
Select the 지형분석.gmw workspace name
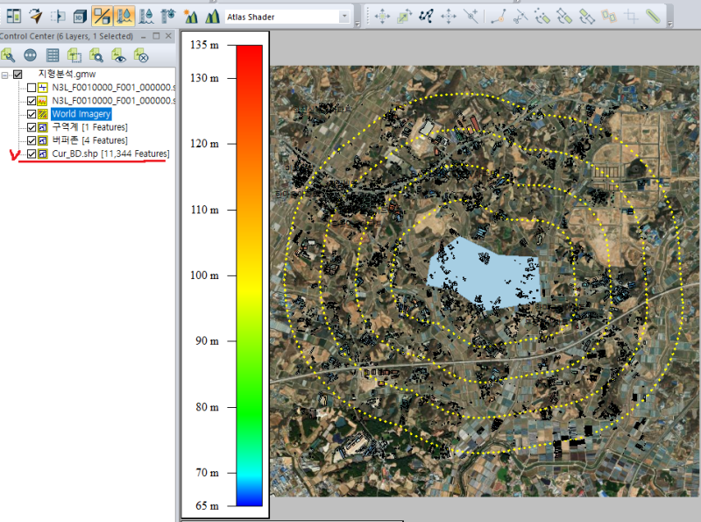coord(67,74)
